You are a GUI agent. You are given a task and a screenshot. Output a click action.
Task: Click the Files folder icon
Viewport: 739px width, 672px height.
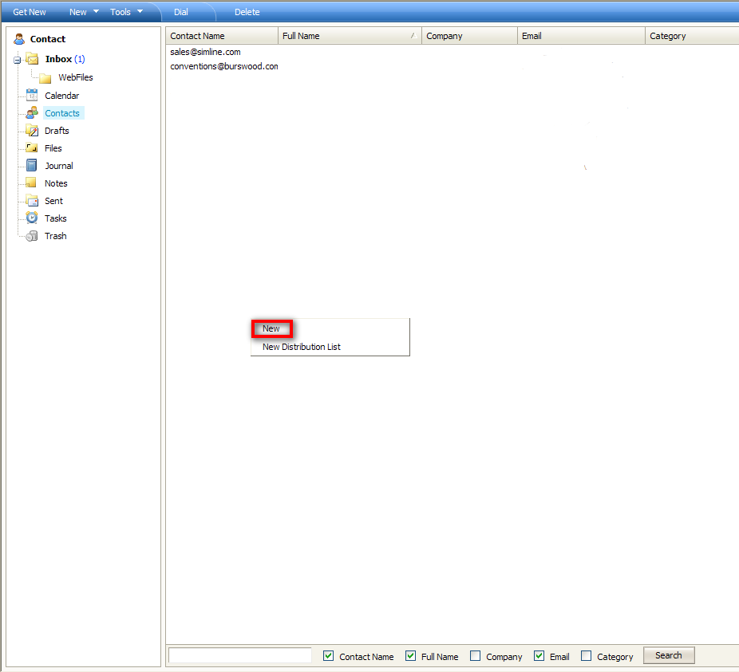pos(32,148)
